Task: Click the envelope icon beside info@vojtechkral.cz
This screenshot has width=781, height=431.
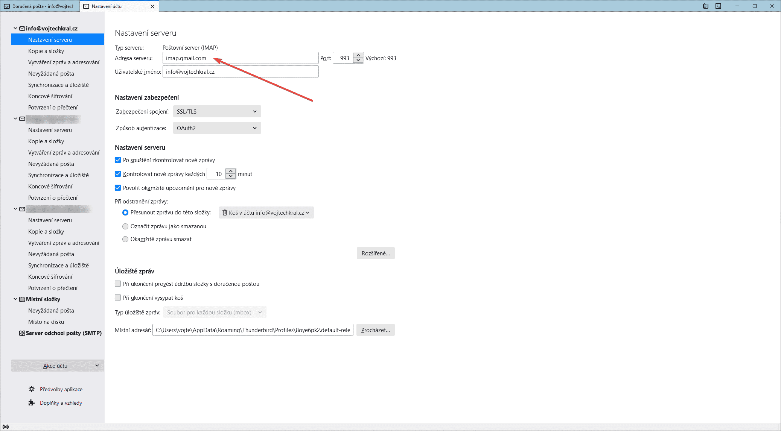Action: click(22, 29)
